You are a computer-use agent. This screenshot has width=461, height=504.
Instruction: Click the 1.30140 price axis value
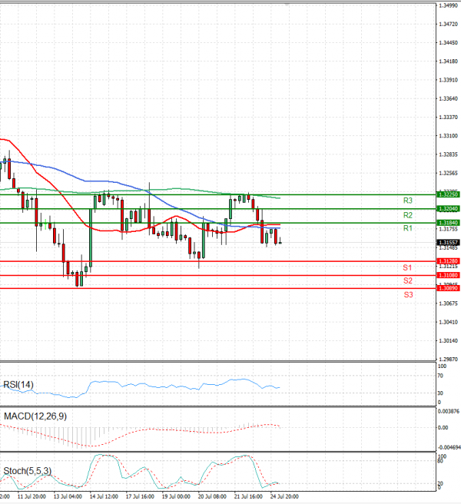(x=448, y=340)
